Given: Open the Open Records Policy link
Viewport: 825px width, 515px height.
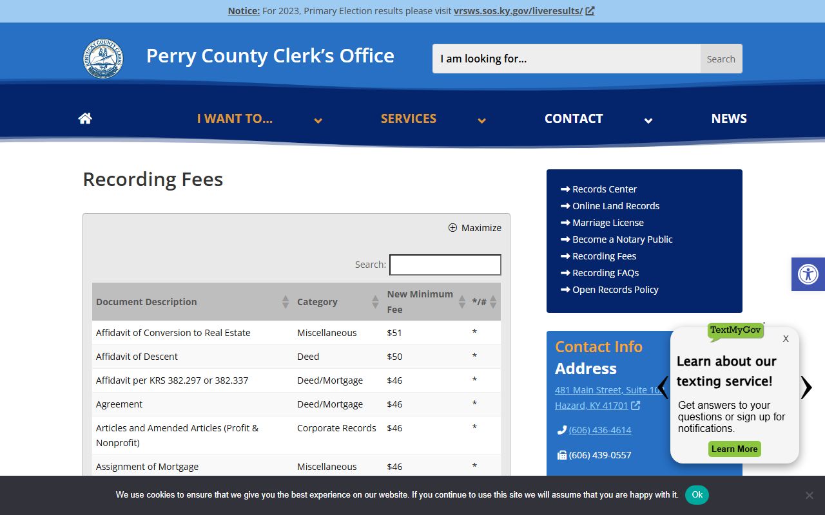Looking at the screenshot, I should (616, 290).
